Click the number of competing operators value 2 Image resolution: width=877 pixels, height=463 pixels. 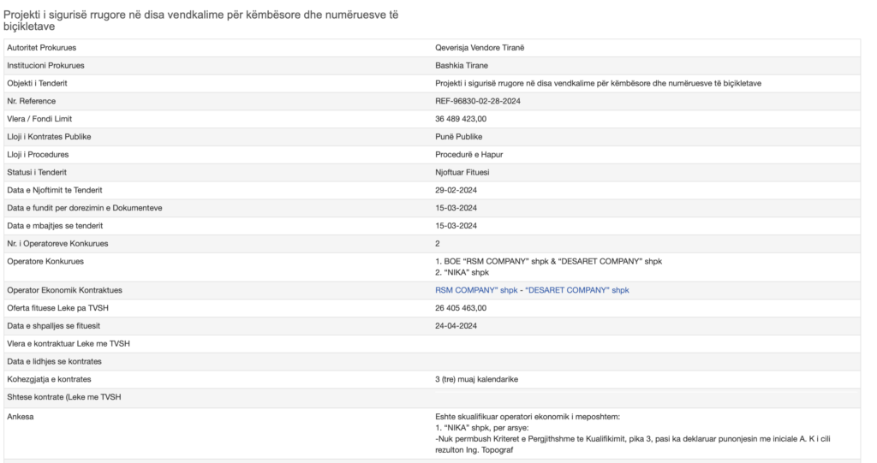tap(438, 245)
